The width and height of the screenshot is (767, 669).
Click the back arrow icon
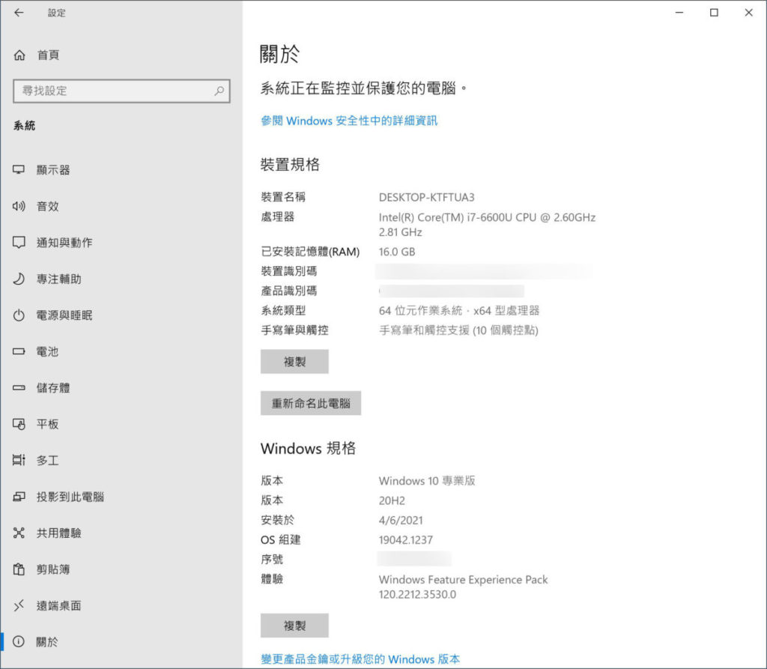19,13
